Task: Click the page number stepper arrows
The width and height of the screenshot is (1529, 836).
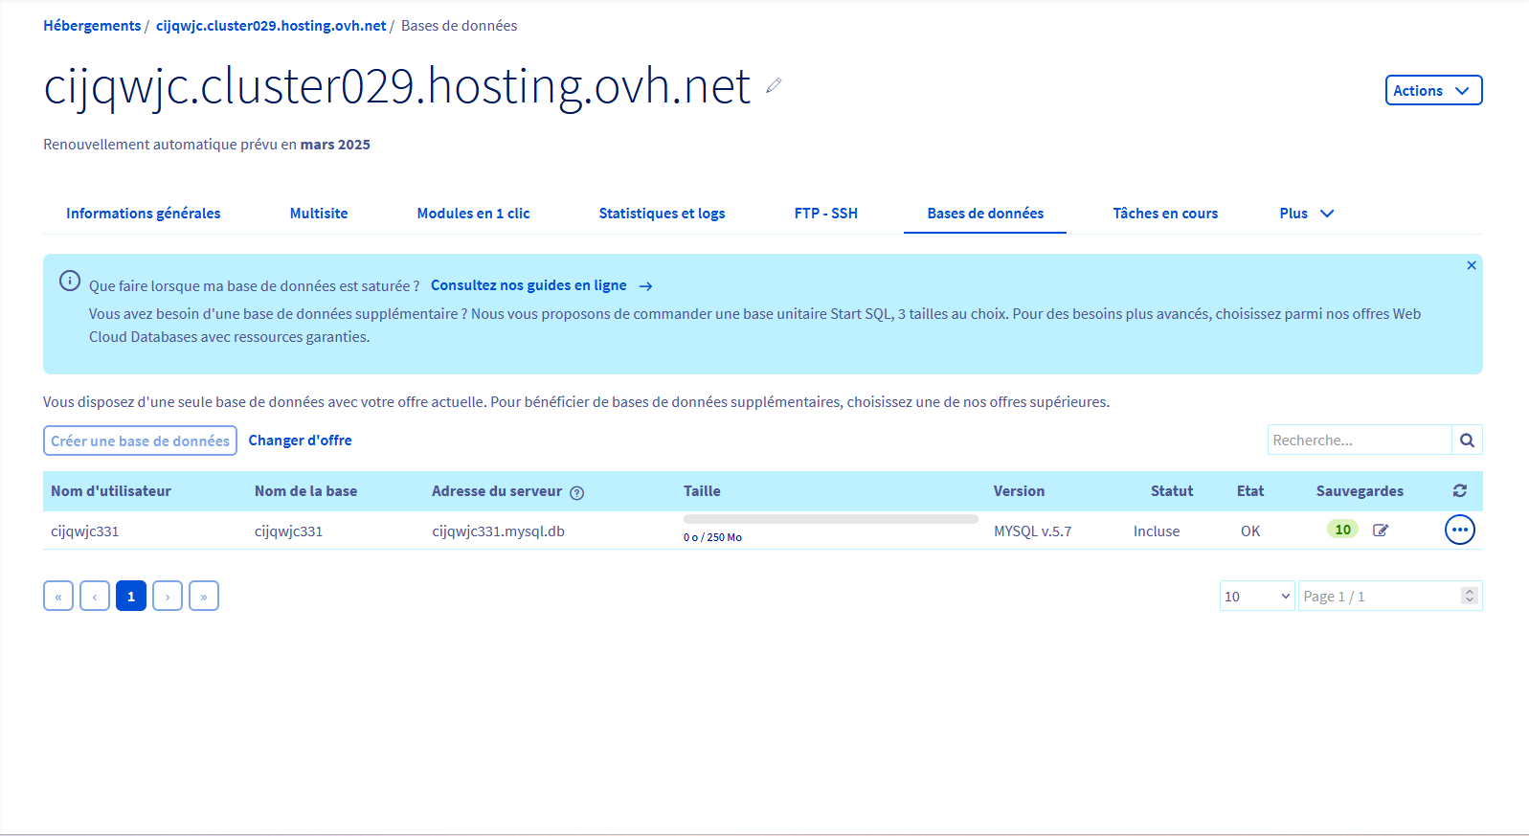Action: (x=1469, y=596)
